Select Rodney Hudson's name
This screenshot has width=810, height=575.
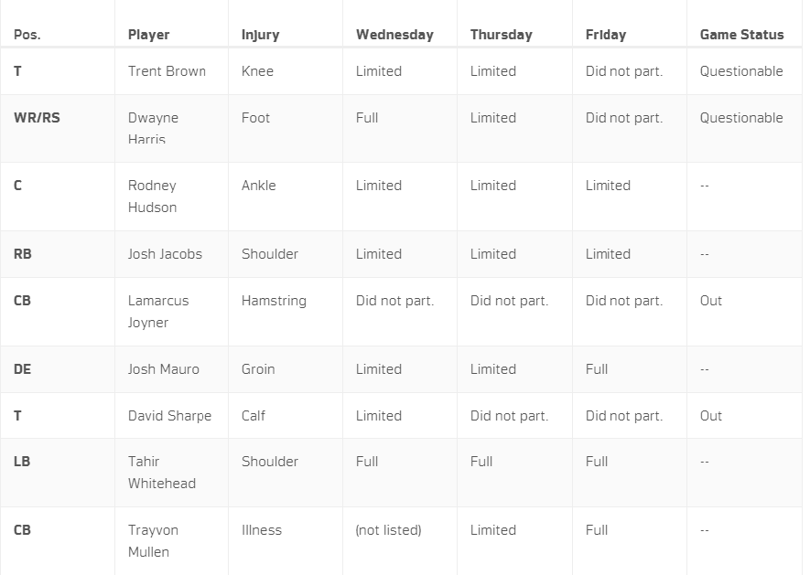click(x=153, y=197)
